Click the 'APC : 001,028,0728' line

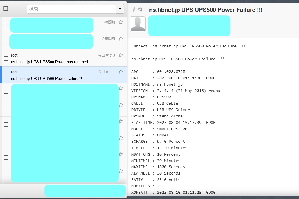click(158, 72)
